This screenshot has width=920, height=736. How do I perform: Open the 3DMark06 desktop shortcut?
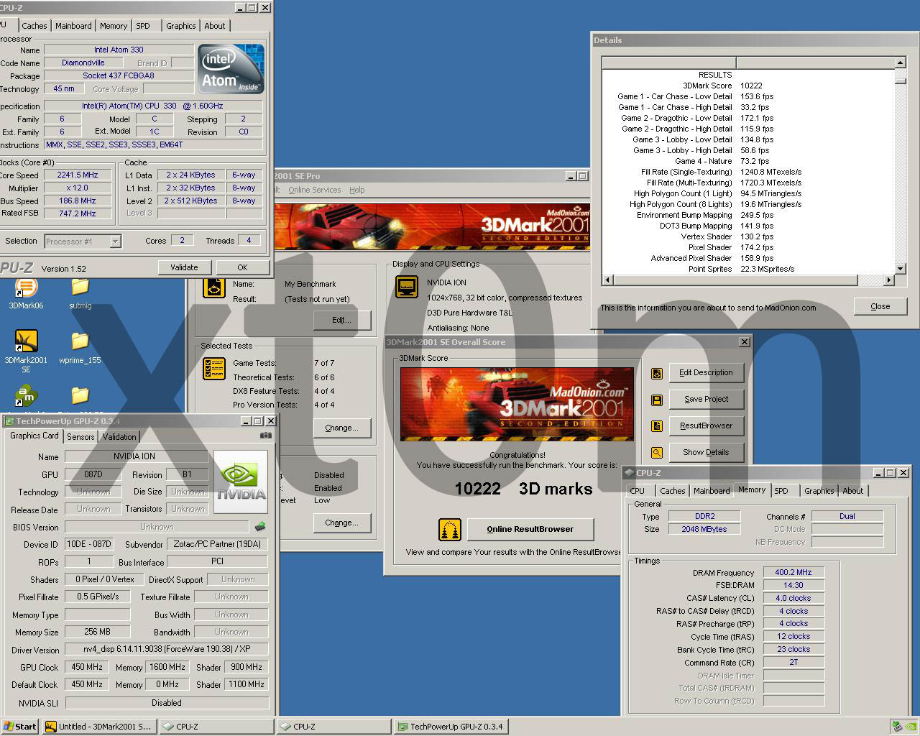26,287
